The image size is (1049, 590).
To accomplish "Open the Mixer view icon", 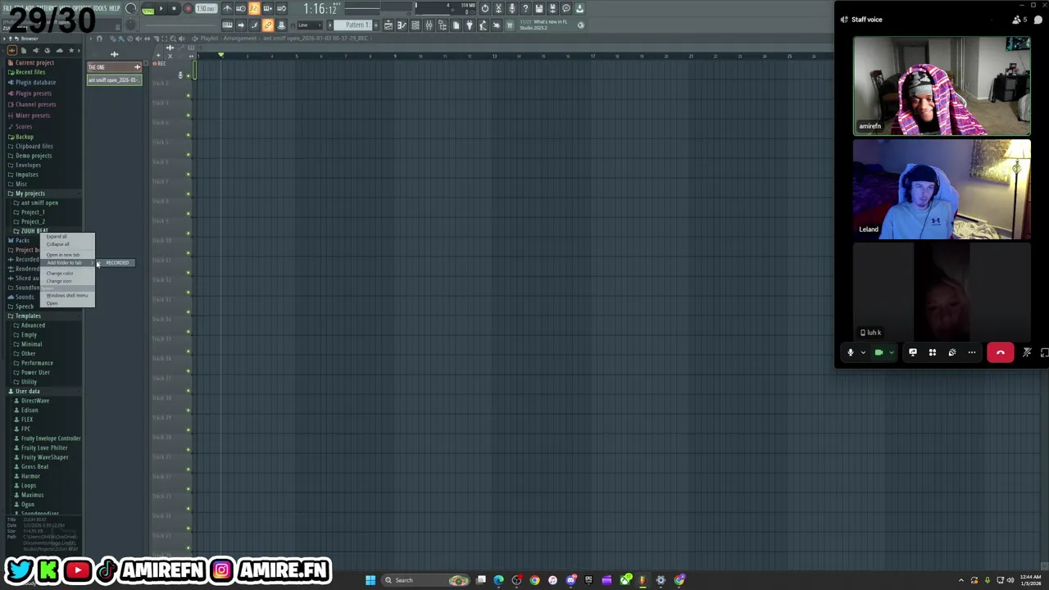I will tap(429, 25).
